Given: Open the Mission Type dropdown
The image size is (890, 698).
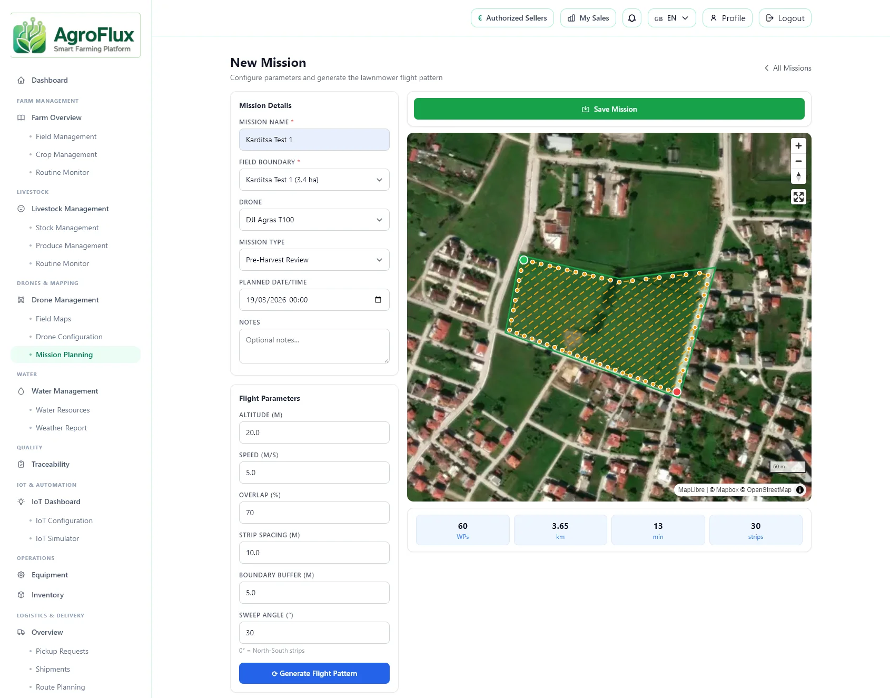Looking at the screenshot, I should [314, 260].
